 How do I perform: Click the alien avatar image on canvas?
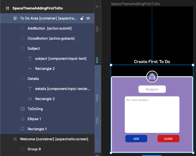click(x=152, y=77)
